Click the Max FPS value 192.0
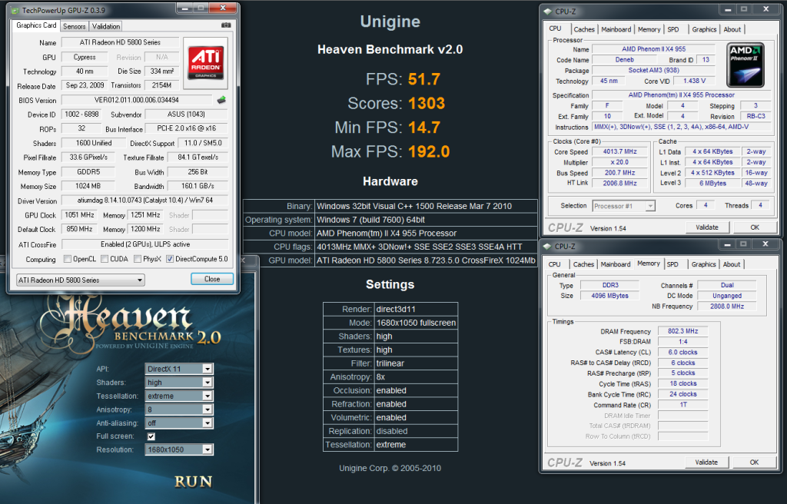 (429, 151)
